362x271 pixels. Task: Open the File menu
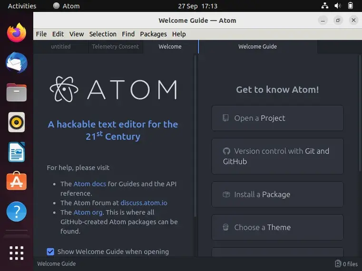tap(41, 34)
